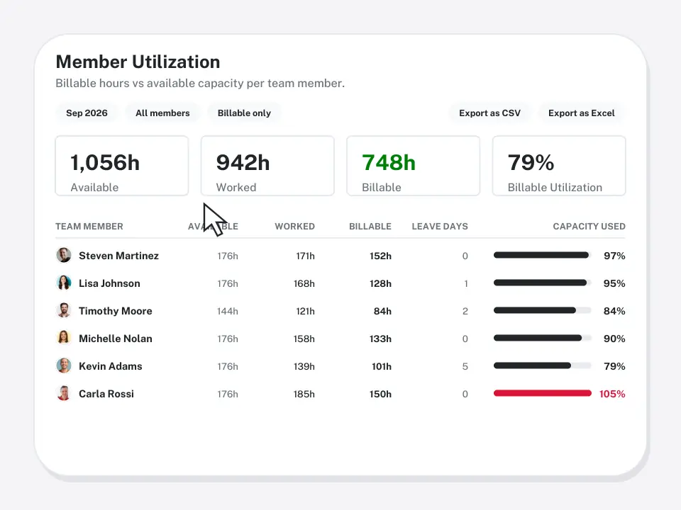Click Lisa Johnson's 95% capacity bar
Screen dimensions: 681x510
click(543, 283)
